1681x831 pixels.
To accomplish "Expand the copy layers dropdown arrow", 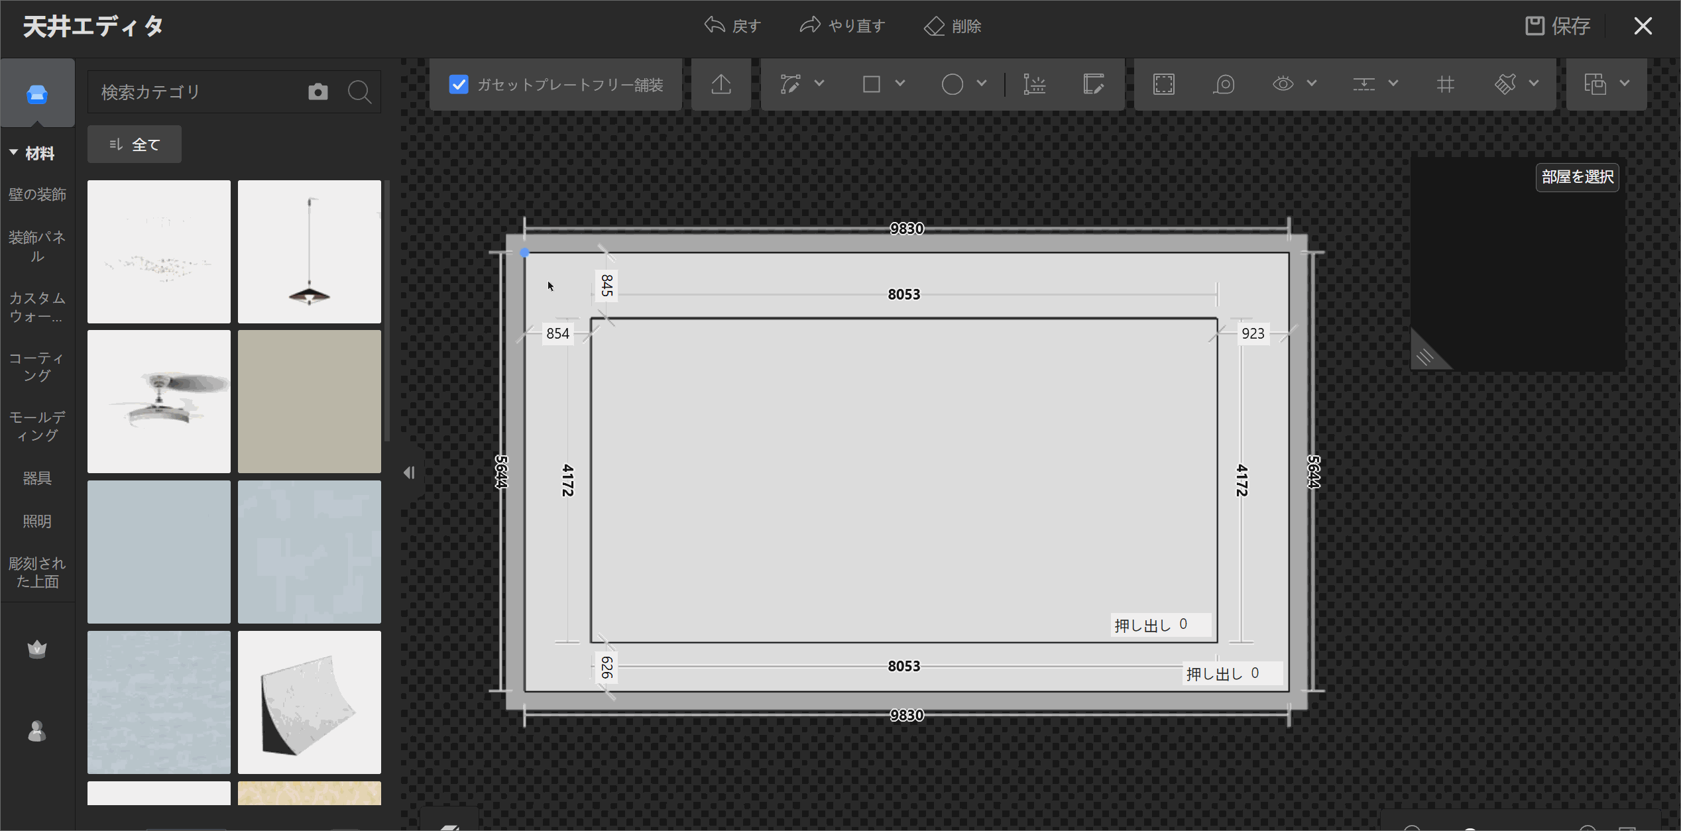I will coord(1625,83).
